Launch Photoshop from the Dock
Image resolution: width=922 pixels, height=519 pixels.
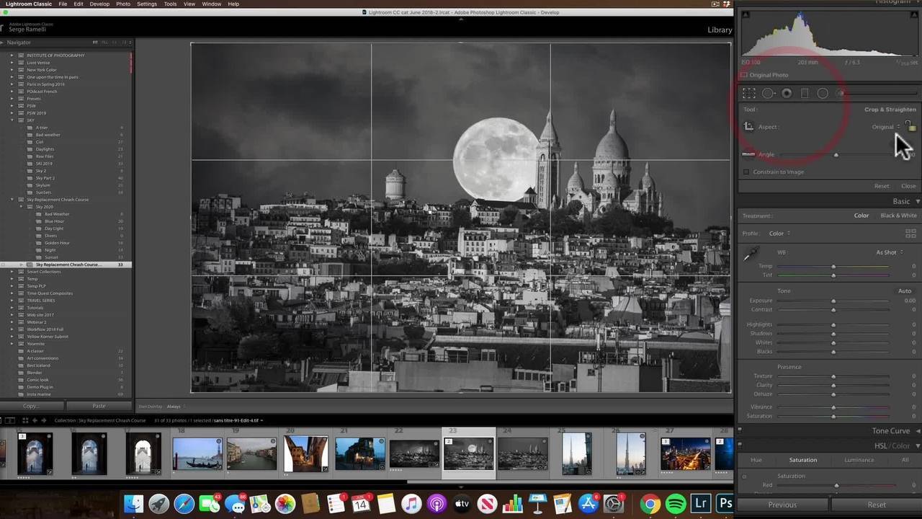pos(725,504)
